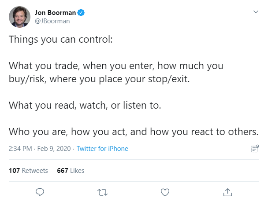Open Jon Boorman's profile picture
268x205 pixels.
[x=19, y=17]
